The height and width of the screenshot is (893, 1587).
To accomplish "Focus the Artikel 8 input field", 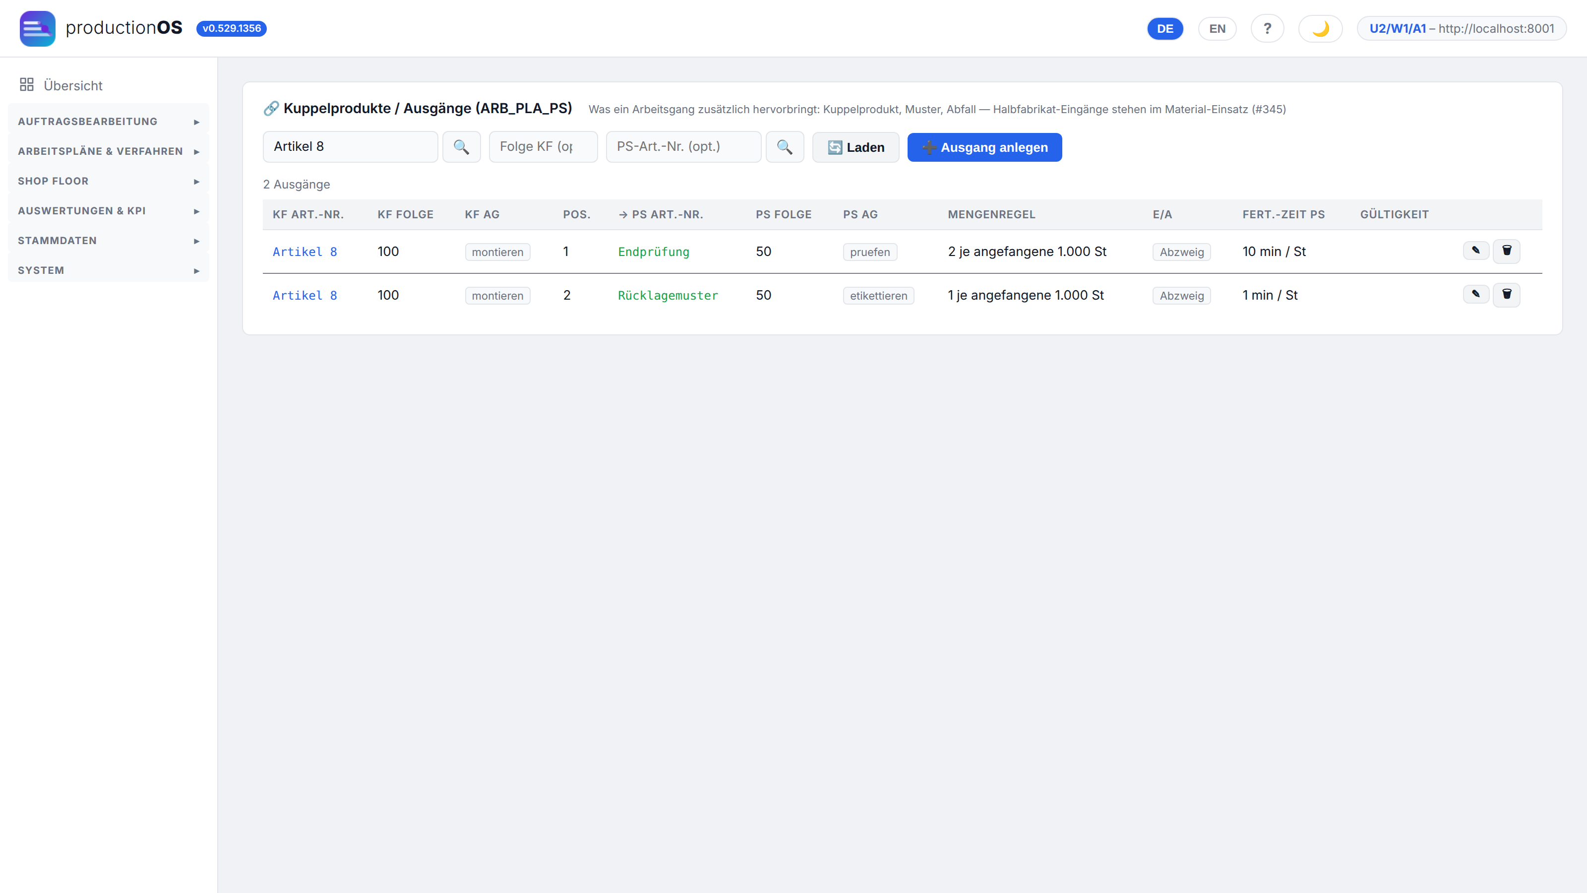I will (x=351, y=147).
